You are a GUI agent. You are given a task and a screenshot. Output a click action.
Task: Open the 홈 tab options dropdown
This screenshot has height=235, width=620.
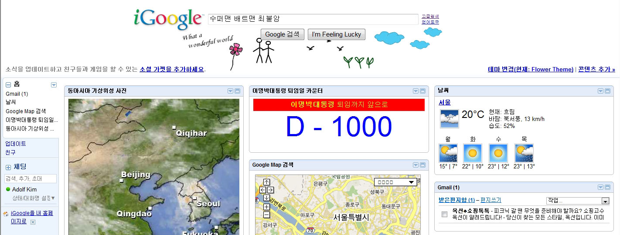[x=54, y=85]
